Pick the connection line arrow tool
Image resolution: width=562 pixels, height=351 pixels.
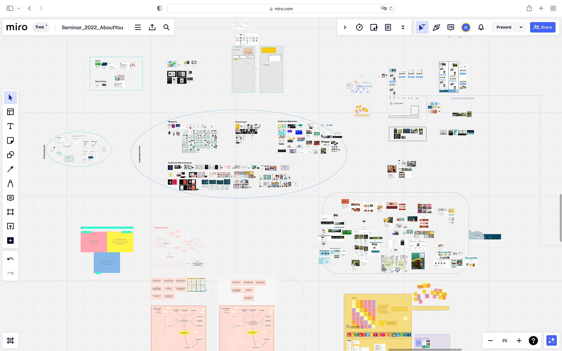(10, 169)
